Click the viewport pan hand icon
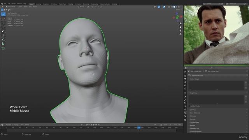Viewport: 249px width, 140px height. tap(181, 27)
